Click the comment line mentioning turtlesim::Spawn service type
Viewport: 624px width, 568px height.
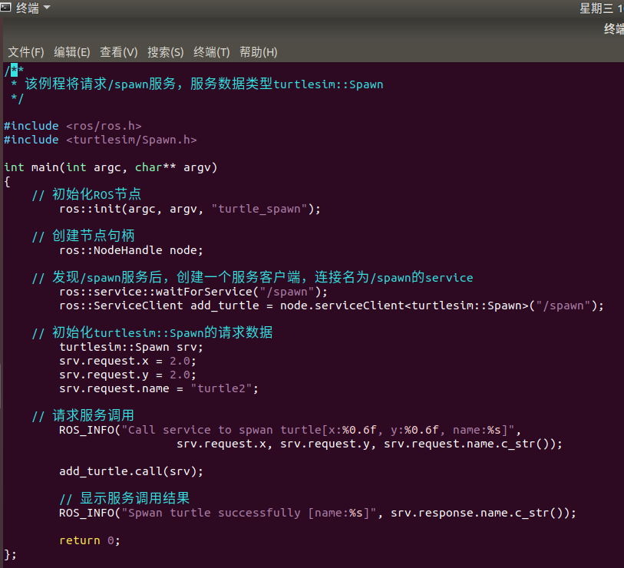pyautogui.click(x=197, y=84)
